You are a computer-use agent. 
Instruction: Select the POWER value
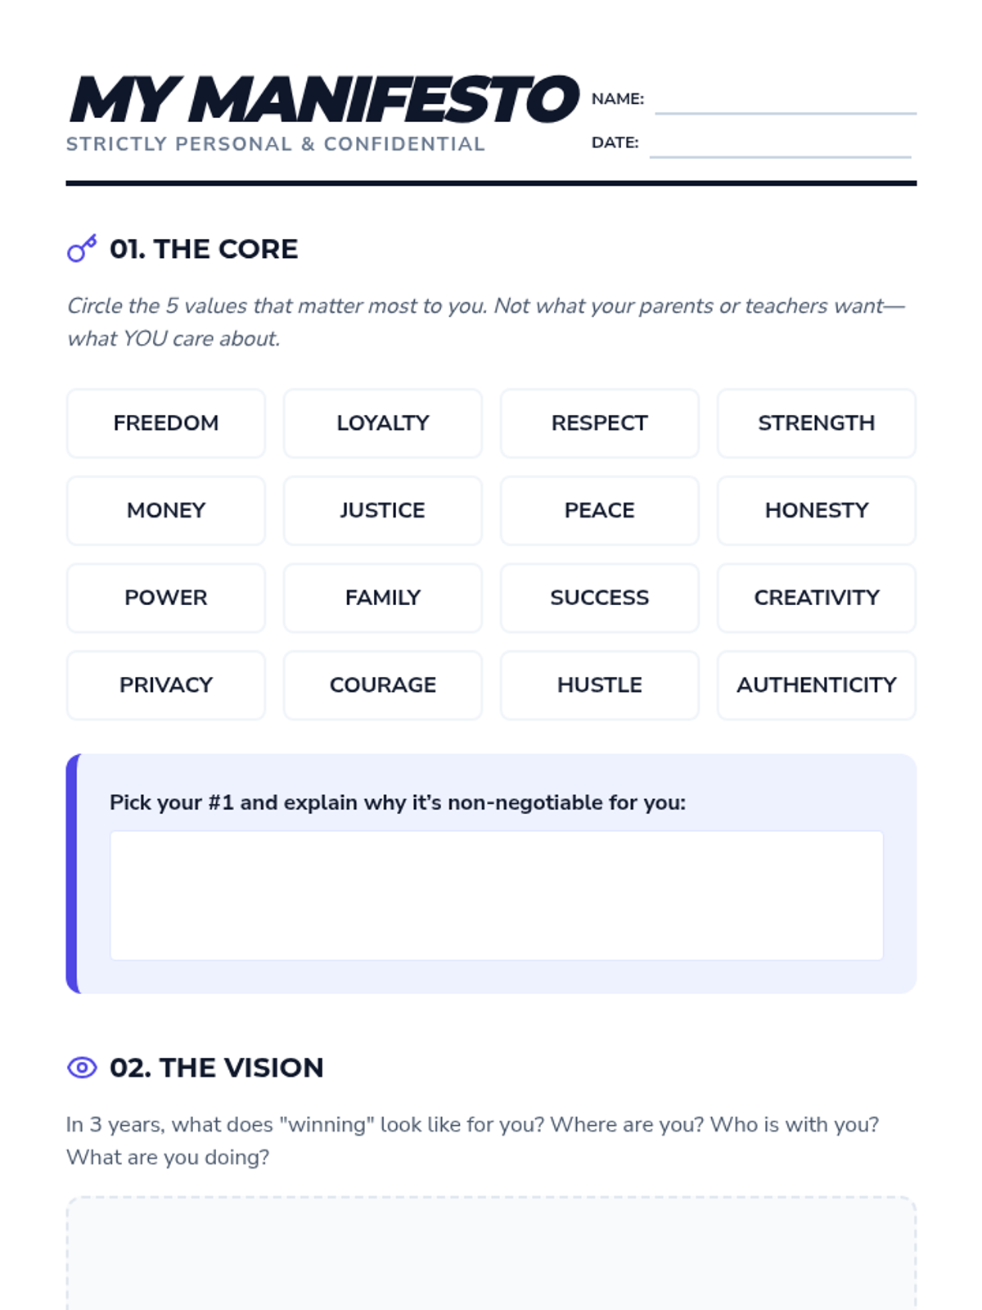point(166,598)
